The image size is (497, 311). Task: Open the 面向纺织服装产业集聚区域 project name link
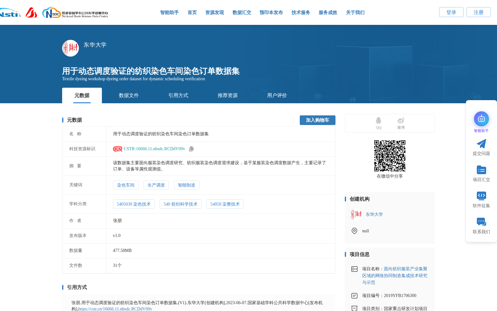(x=395, y=276)
